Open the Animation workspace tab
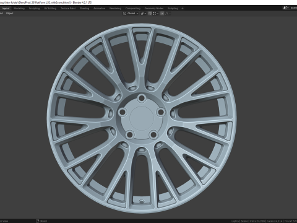Viewport: 297px width, 223px height. click(x=100, y=9)
